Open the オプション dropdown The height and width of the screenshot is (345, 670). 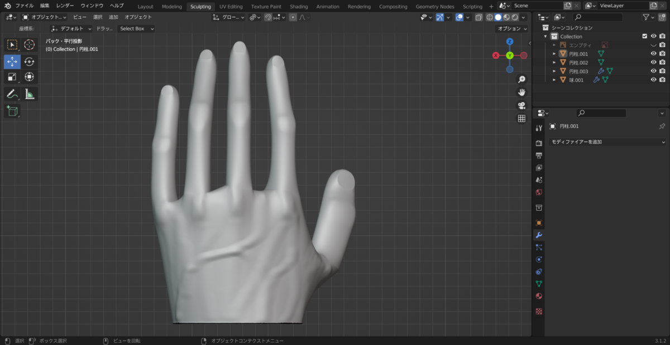coord(511,28)
